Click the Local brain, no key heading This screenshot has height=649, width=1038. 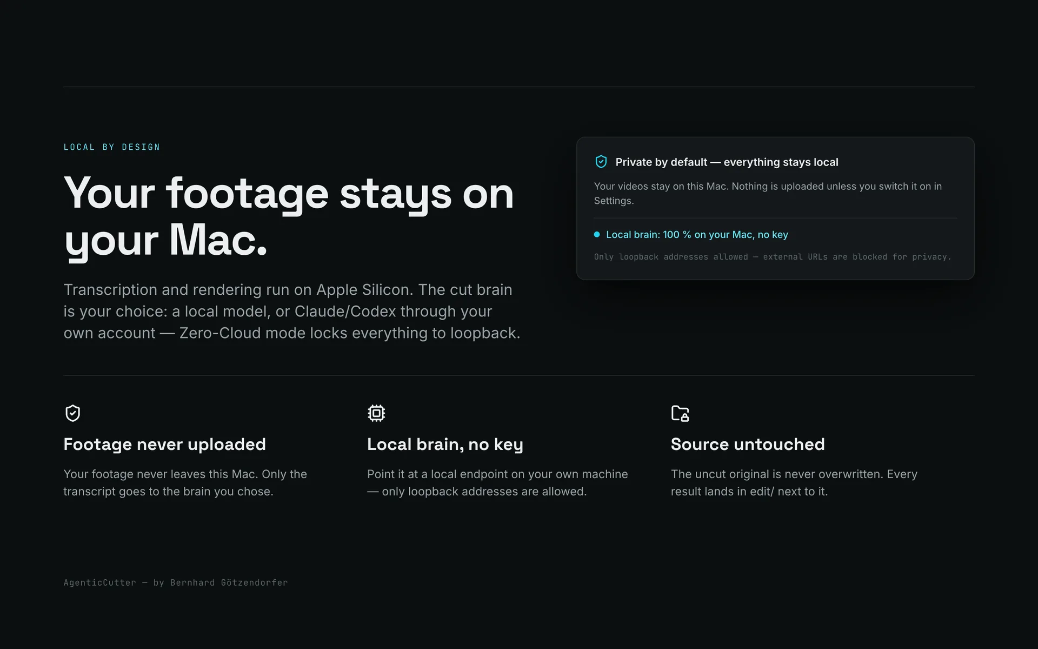pos(445,445)
